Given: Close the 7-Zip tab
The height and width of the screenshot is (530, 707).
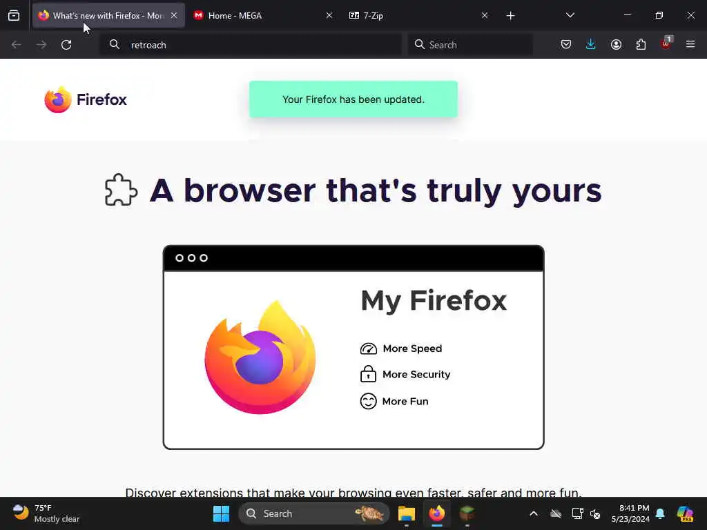Looking at the screenshot, I should 485,15.
